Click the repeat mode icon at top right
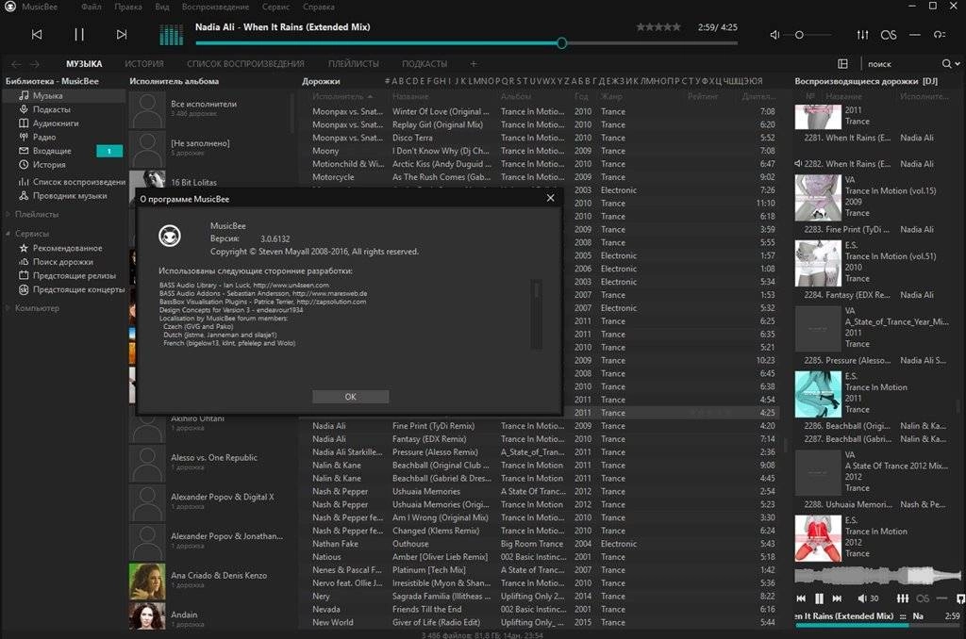The height and width of the screenshot is (639, 966). pos(940,35)
